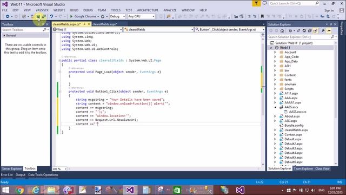Click the Properties side tab

pyautogui.click(x=342, y=28)
